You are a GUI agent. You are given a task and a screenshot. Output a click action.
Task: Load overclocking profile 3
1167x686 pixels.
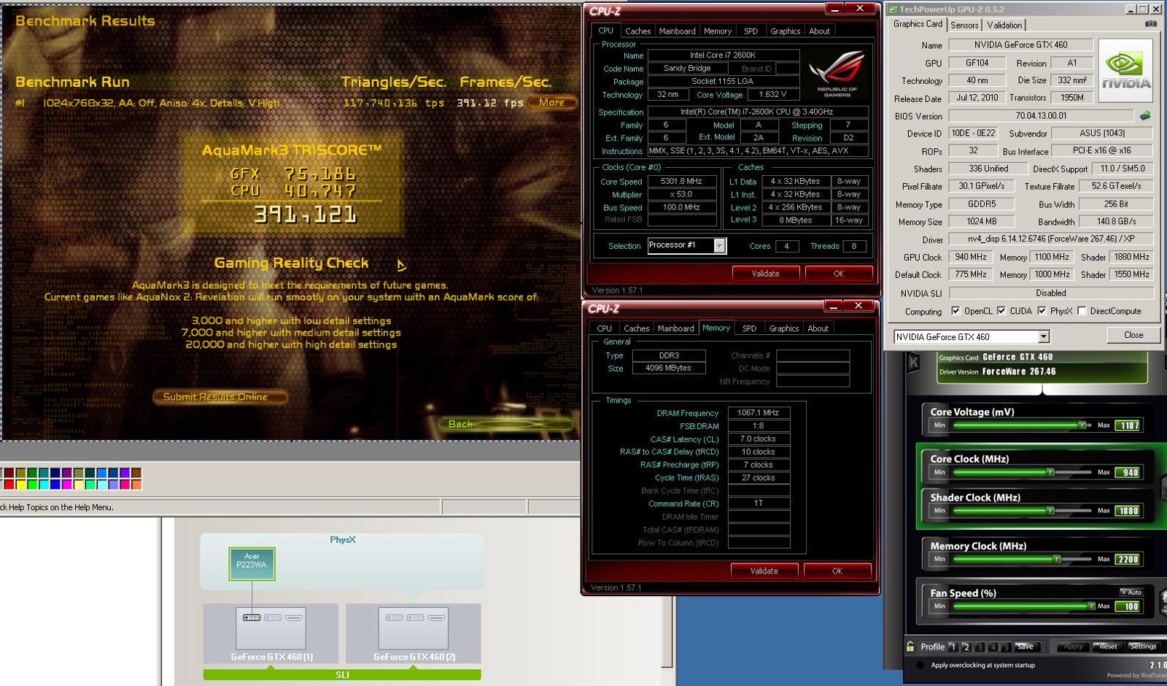(x=980, y=647)
